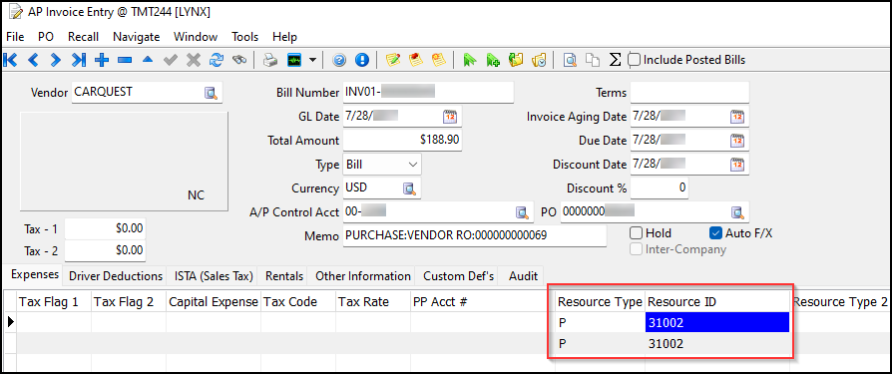Jump to the last record
Viewport: 892px width, 374px height.
pos(79,60)
